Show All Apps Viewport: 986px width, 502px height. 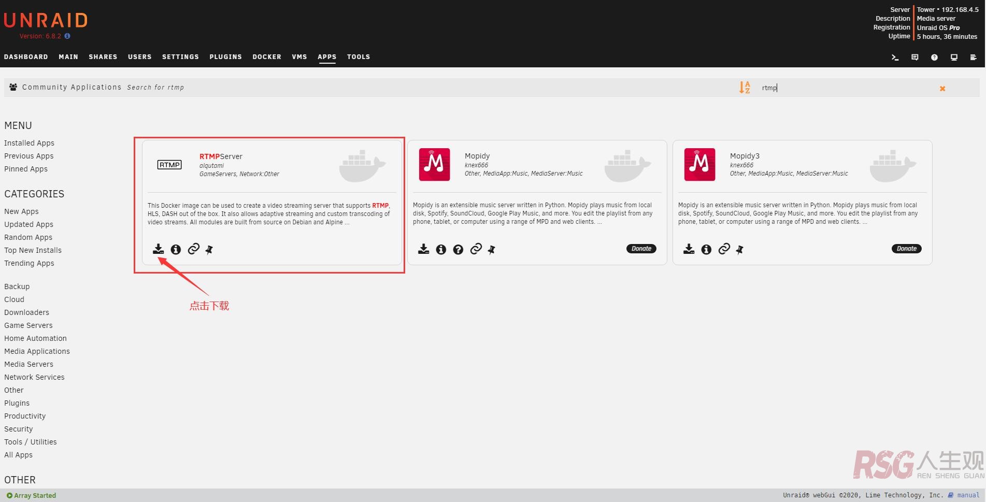coord(19,455)
